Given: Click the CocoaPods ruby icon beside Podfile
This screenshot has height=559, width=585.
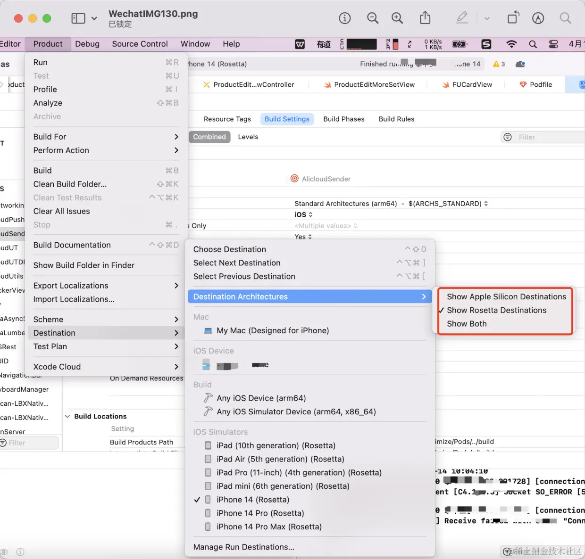Looking at the screenshot, I should point(523,84).
